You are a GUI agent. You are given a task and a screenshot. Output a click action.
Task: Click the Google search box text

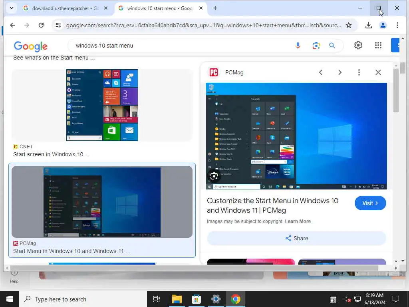[104, 46]
